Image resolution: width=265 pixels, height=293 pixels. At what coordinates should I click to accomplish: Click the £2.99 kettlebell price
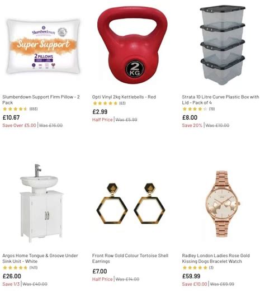100,112
